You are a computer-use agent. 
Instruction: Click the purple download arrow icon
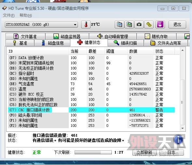160,24
